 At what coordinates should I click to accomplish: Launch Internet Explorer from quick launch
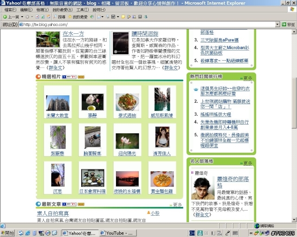(x=28, y=233)
